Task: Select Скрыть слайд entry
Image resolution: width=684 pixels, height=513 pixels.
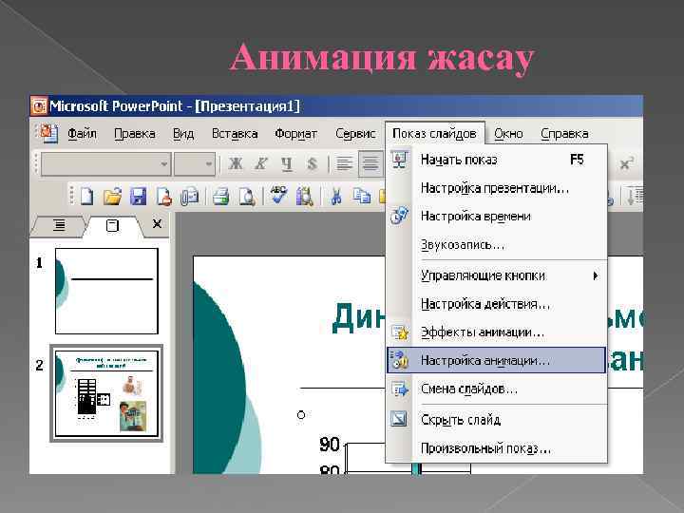Action: (x=497, y=419)
